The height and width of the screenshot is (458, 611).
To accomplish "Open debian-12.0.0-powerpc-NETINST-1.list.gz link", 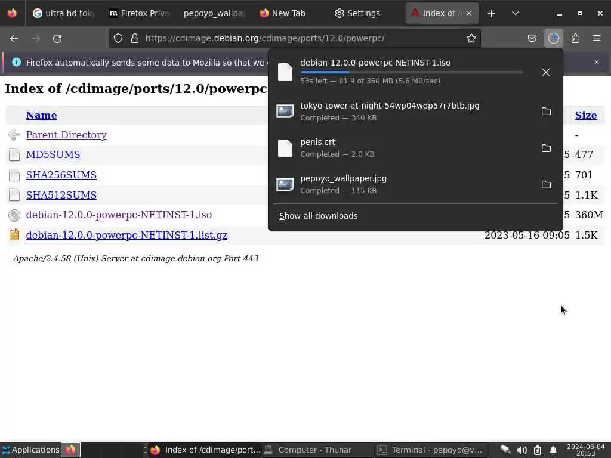I will [126, 235].
